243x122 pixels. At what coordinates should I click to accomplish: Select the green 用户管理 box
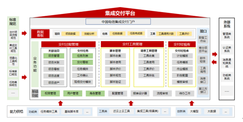pyautogui.click(x=73, y=94)
